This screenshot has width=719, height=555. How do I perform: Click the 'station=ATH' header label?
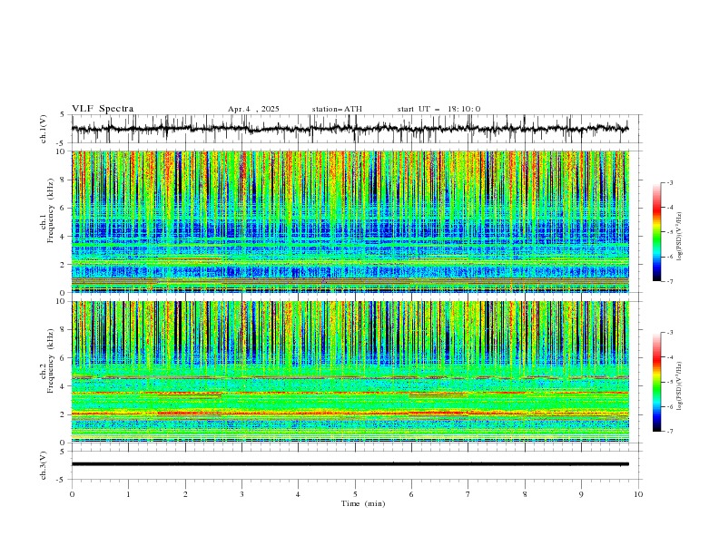(337, 109)
